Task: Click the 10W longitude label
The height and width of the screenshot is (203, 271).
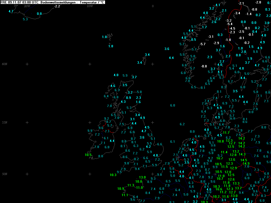Action: (x=90, y=6)
